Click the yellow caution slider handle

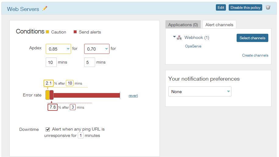tap(48, 95)
